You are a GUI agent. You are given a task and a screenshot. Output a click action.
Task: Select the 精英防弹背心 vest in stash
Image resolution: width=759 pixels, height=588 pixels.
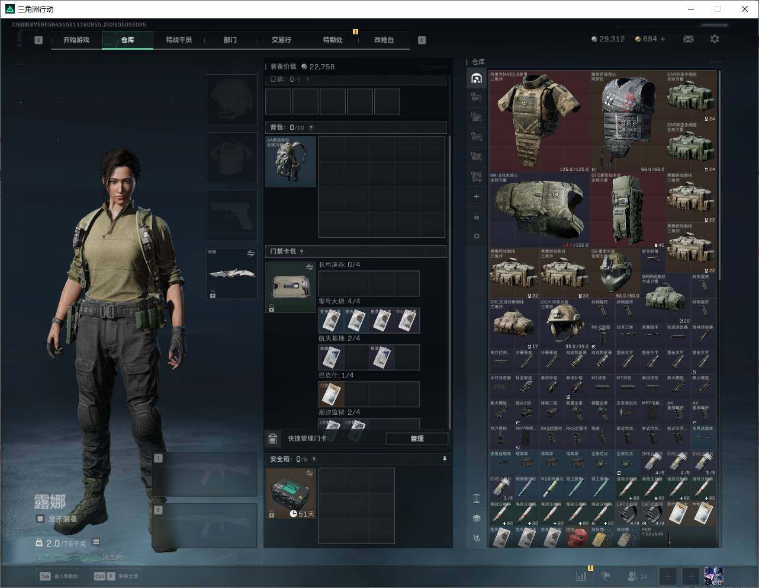pyautogui.click(x=628, y=122)
